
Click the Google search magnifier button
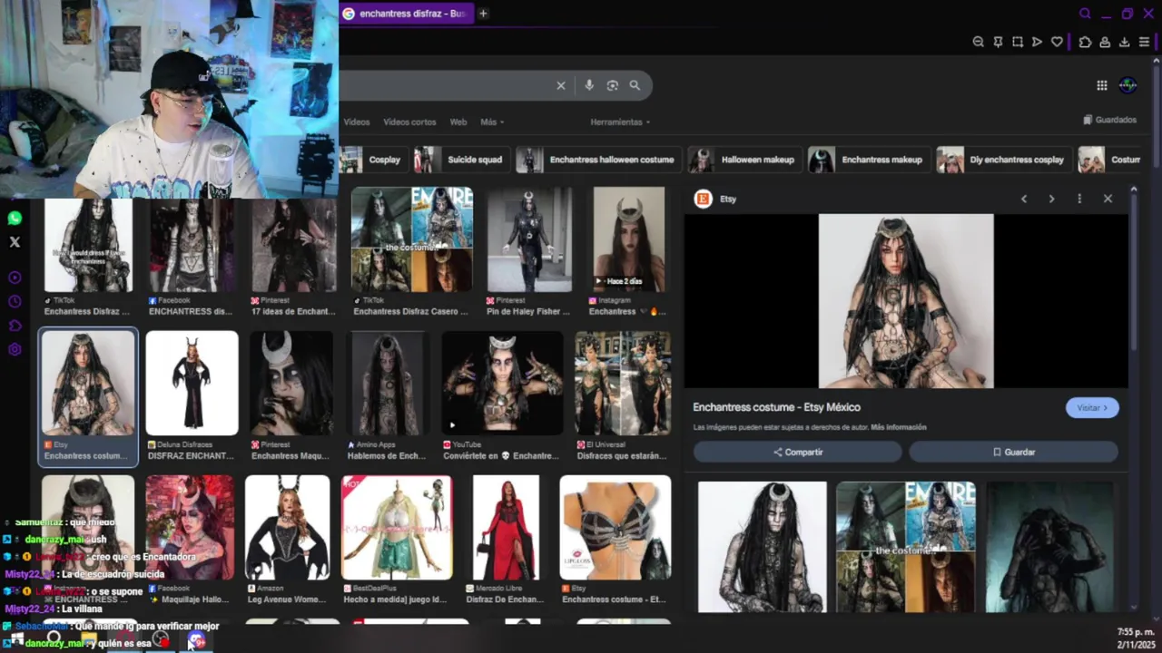coord(635,85)
